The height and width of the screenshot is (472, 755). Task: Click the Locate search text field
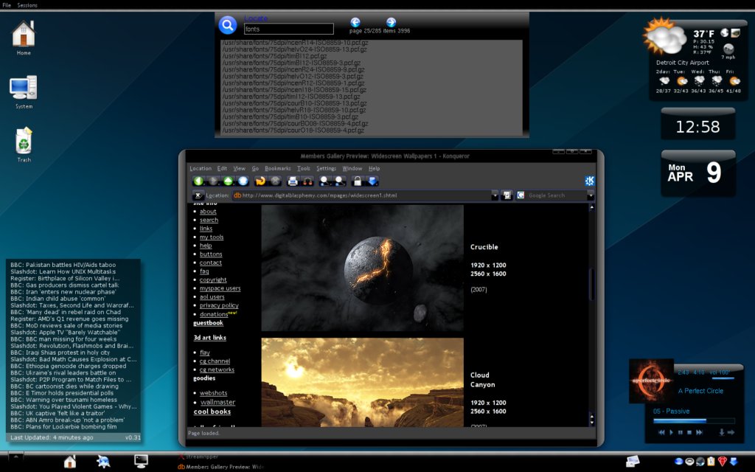click(x=289, y=29)
